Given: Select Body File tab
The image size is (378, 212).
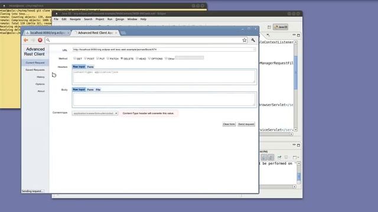Looking at the screenshot, I should pyautogui.click(x=98, y=90).
